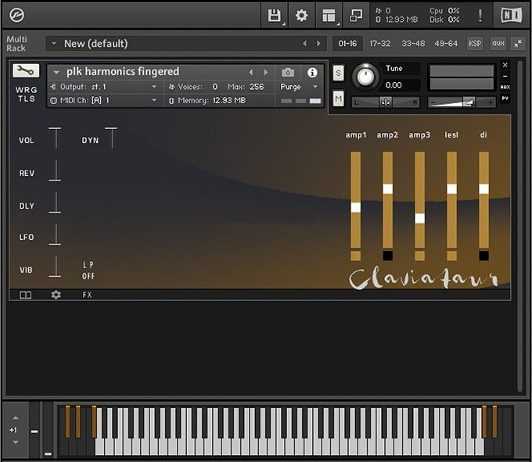
Task: Open multi preset dropdown arrow
Action: tap(54, 44)
